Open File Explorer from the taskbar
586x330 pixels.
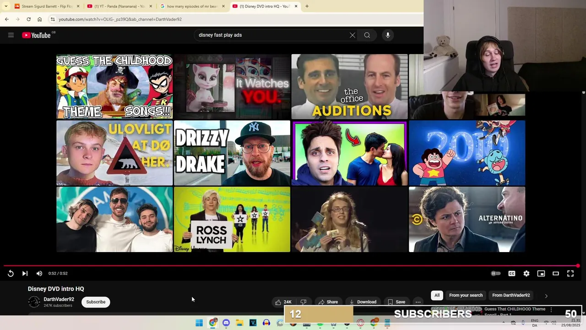click(x=239, y=323)
